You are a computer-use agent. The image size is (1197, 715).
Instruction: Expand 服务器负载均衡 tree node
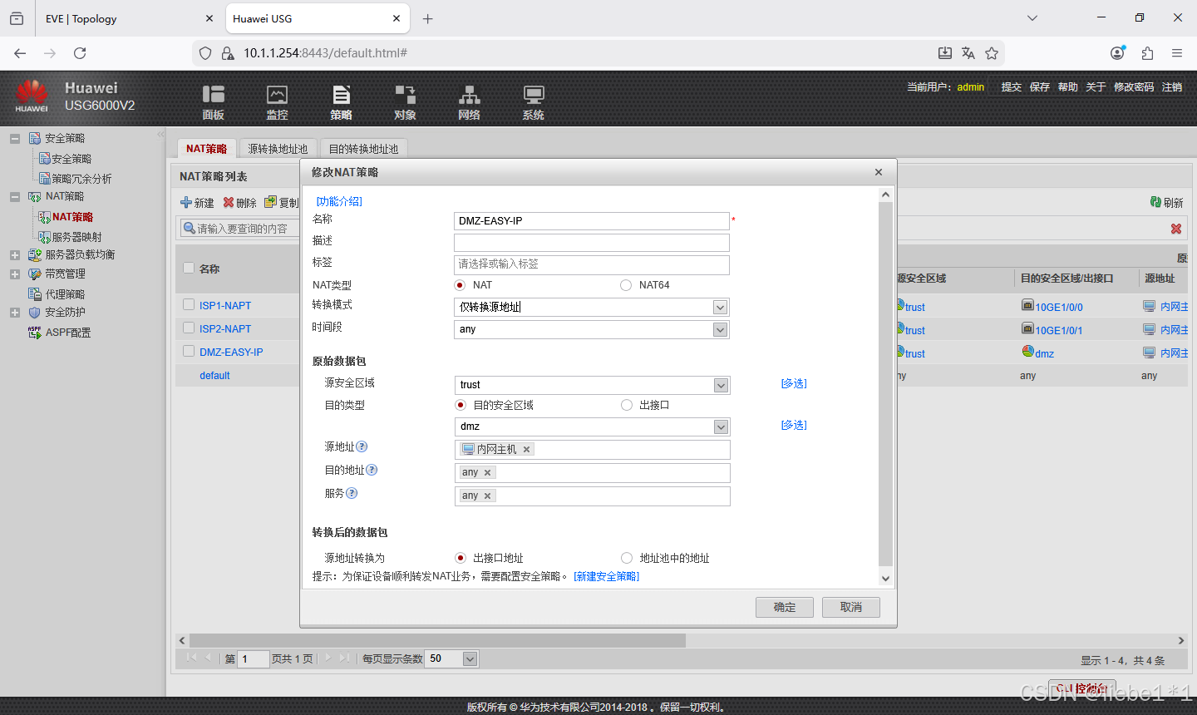coord(15,255)
